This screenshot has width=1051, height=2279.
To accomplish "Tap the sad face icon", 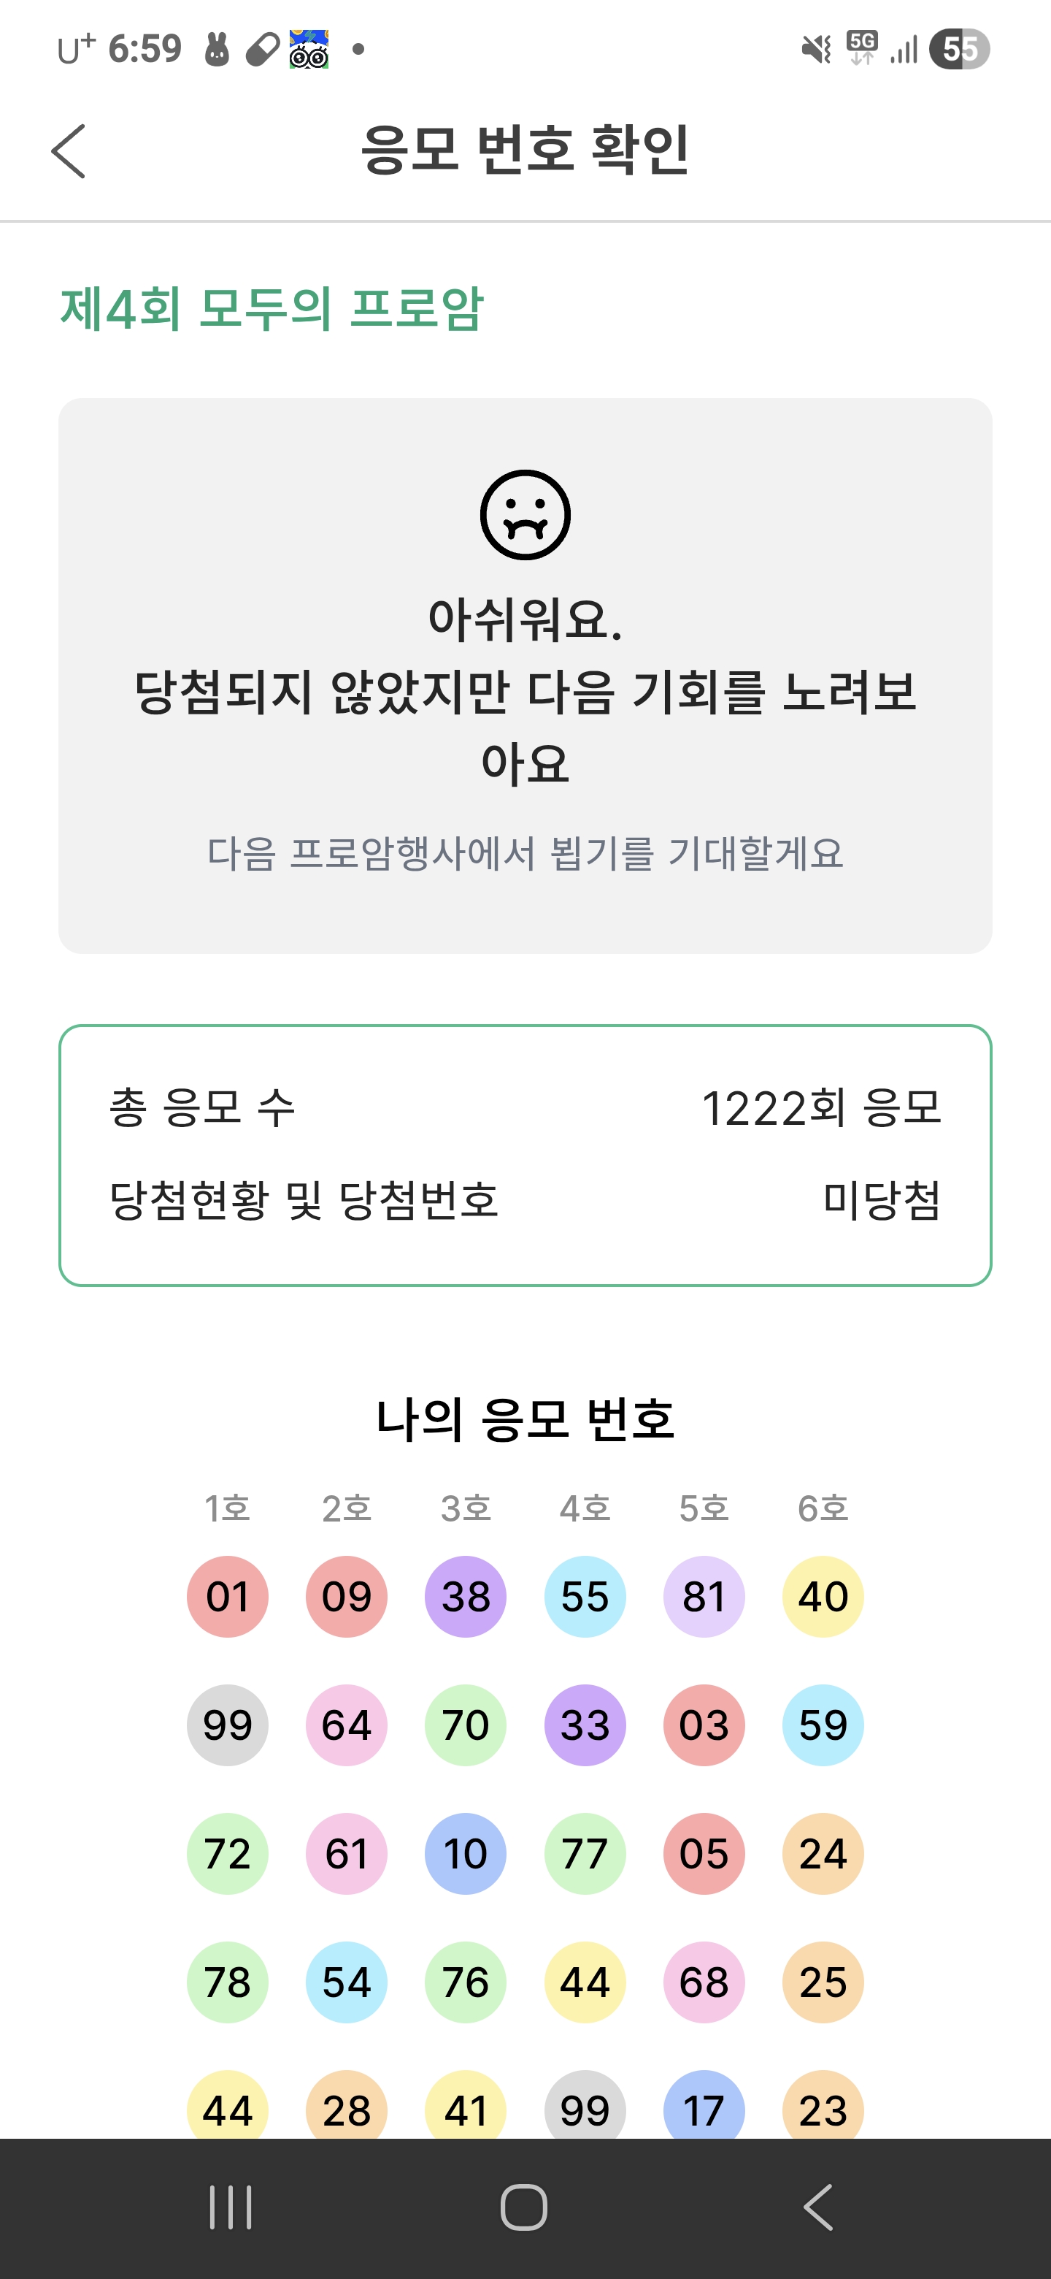I will click(525, 515).
